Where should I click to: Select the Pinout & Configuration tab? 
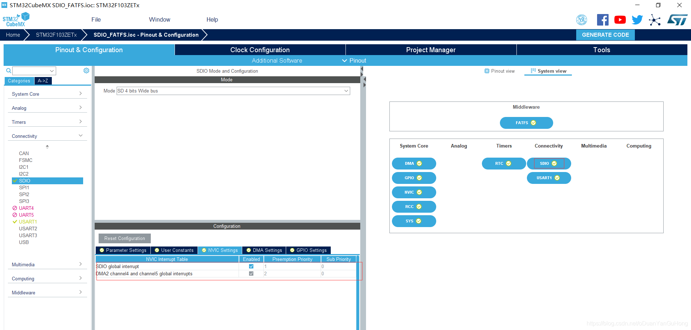coord(89,50)
